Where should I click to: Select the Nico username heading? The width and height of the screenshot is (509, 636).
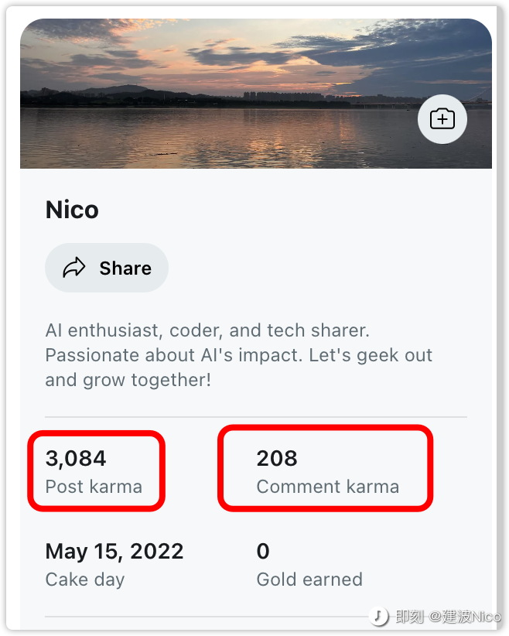pyautogui.click(x=72, y=210)
